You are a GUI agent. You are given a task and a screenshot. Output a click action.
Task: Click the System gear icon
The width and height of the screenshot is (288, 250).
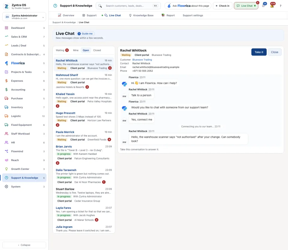(6, 187)
